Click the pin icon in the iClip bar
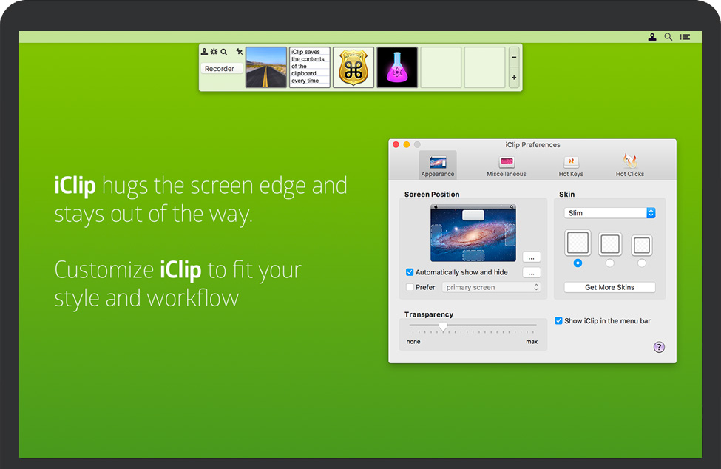This screenshot has height=469, width=721. [239, 52]
